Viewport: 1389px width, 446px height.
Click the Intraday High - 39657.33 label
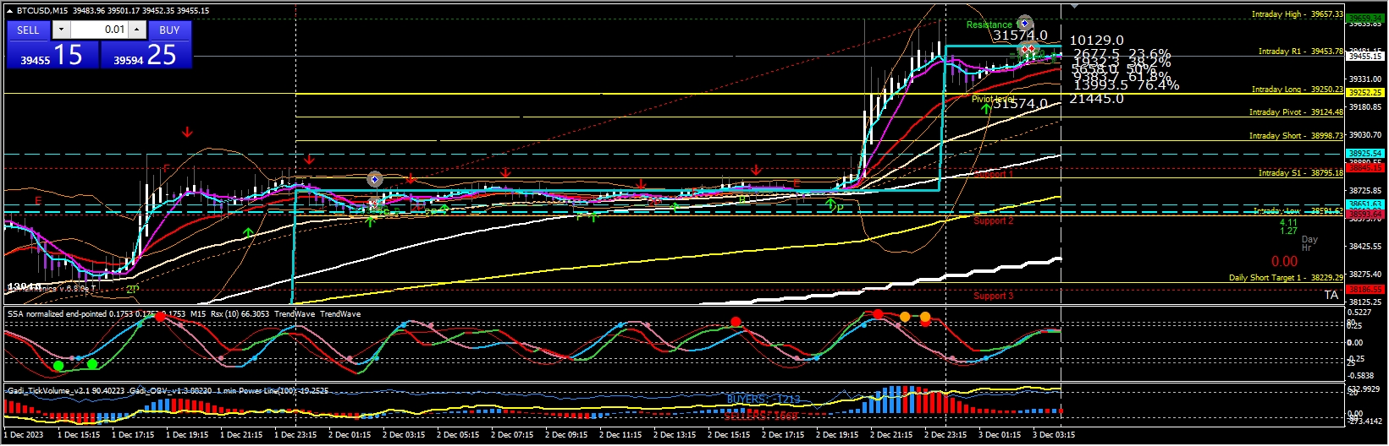(x=1297, y=14)
